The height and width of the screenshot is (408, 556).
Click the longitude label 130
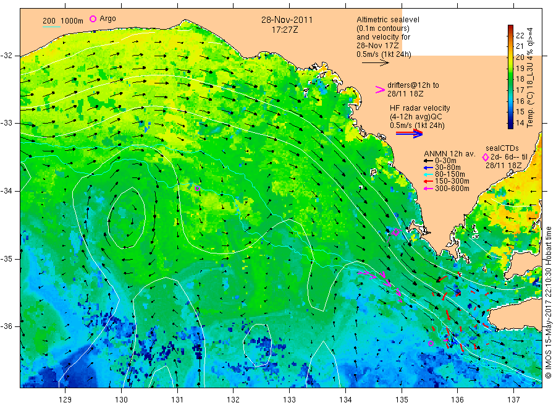tap(121, 400)
